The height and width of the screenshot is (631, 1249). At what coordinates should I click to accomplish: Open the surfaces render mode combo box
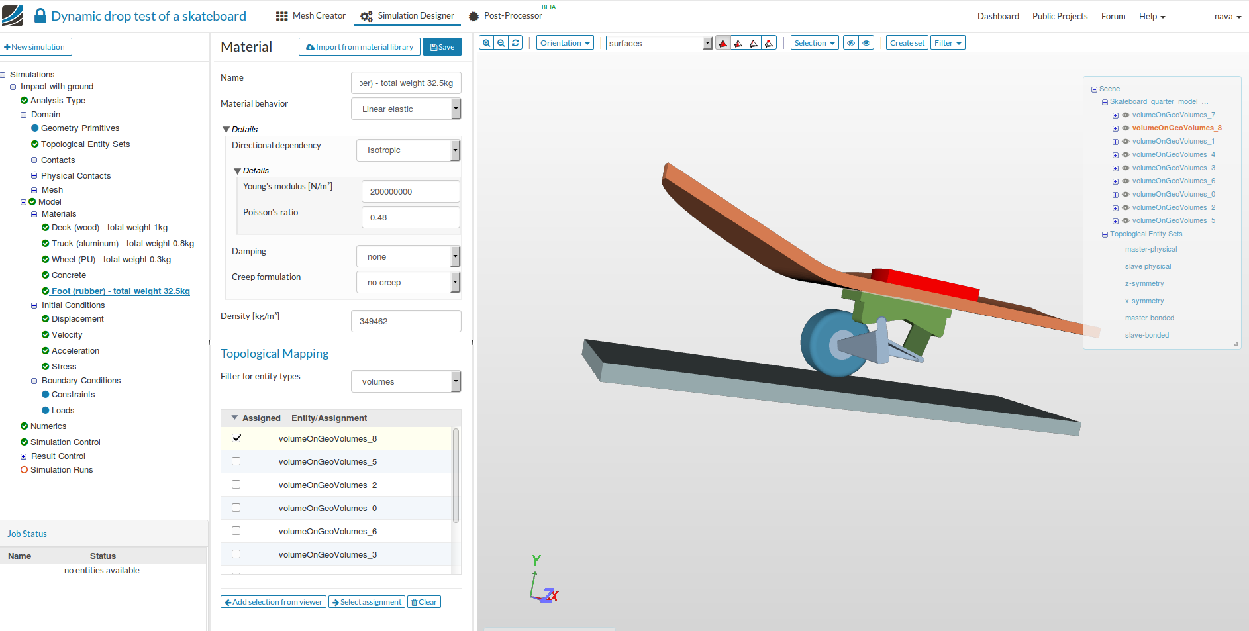click(659, 43)
